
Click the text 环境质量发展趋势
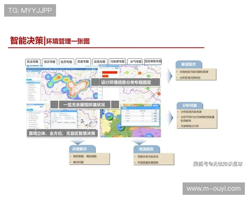click(148, 163)
